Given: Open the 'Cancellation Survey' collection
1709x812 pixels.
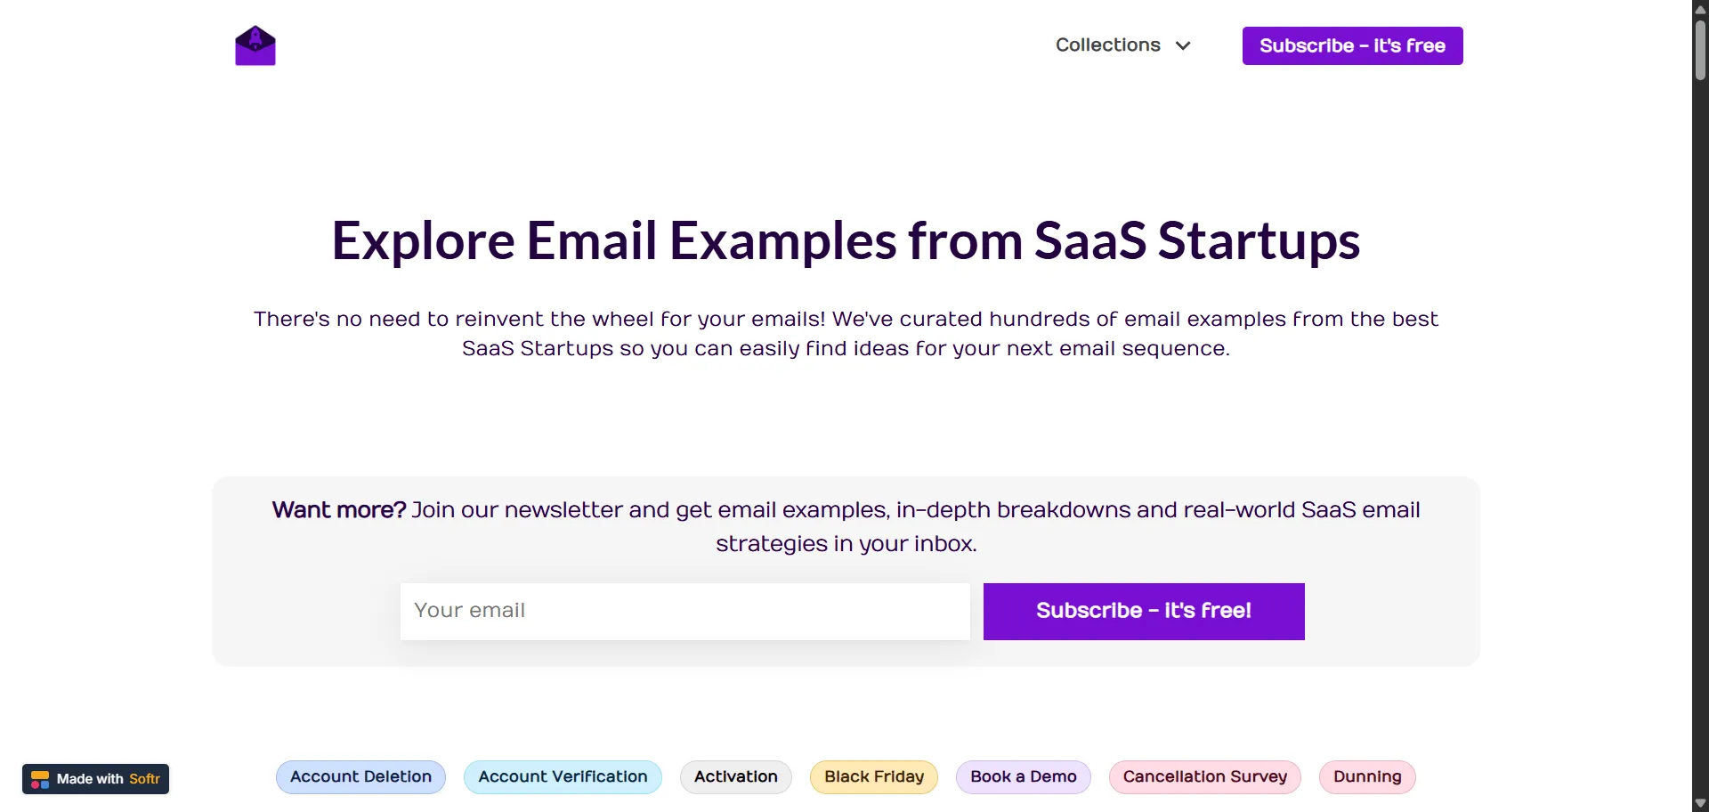Looking at the screenshot, I should coord(1204,776).
